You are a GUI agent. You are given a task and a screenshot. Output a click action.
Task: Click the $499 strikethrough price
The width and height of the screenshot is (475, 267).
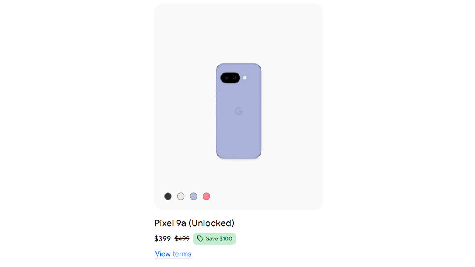click(182, 238)
